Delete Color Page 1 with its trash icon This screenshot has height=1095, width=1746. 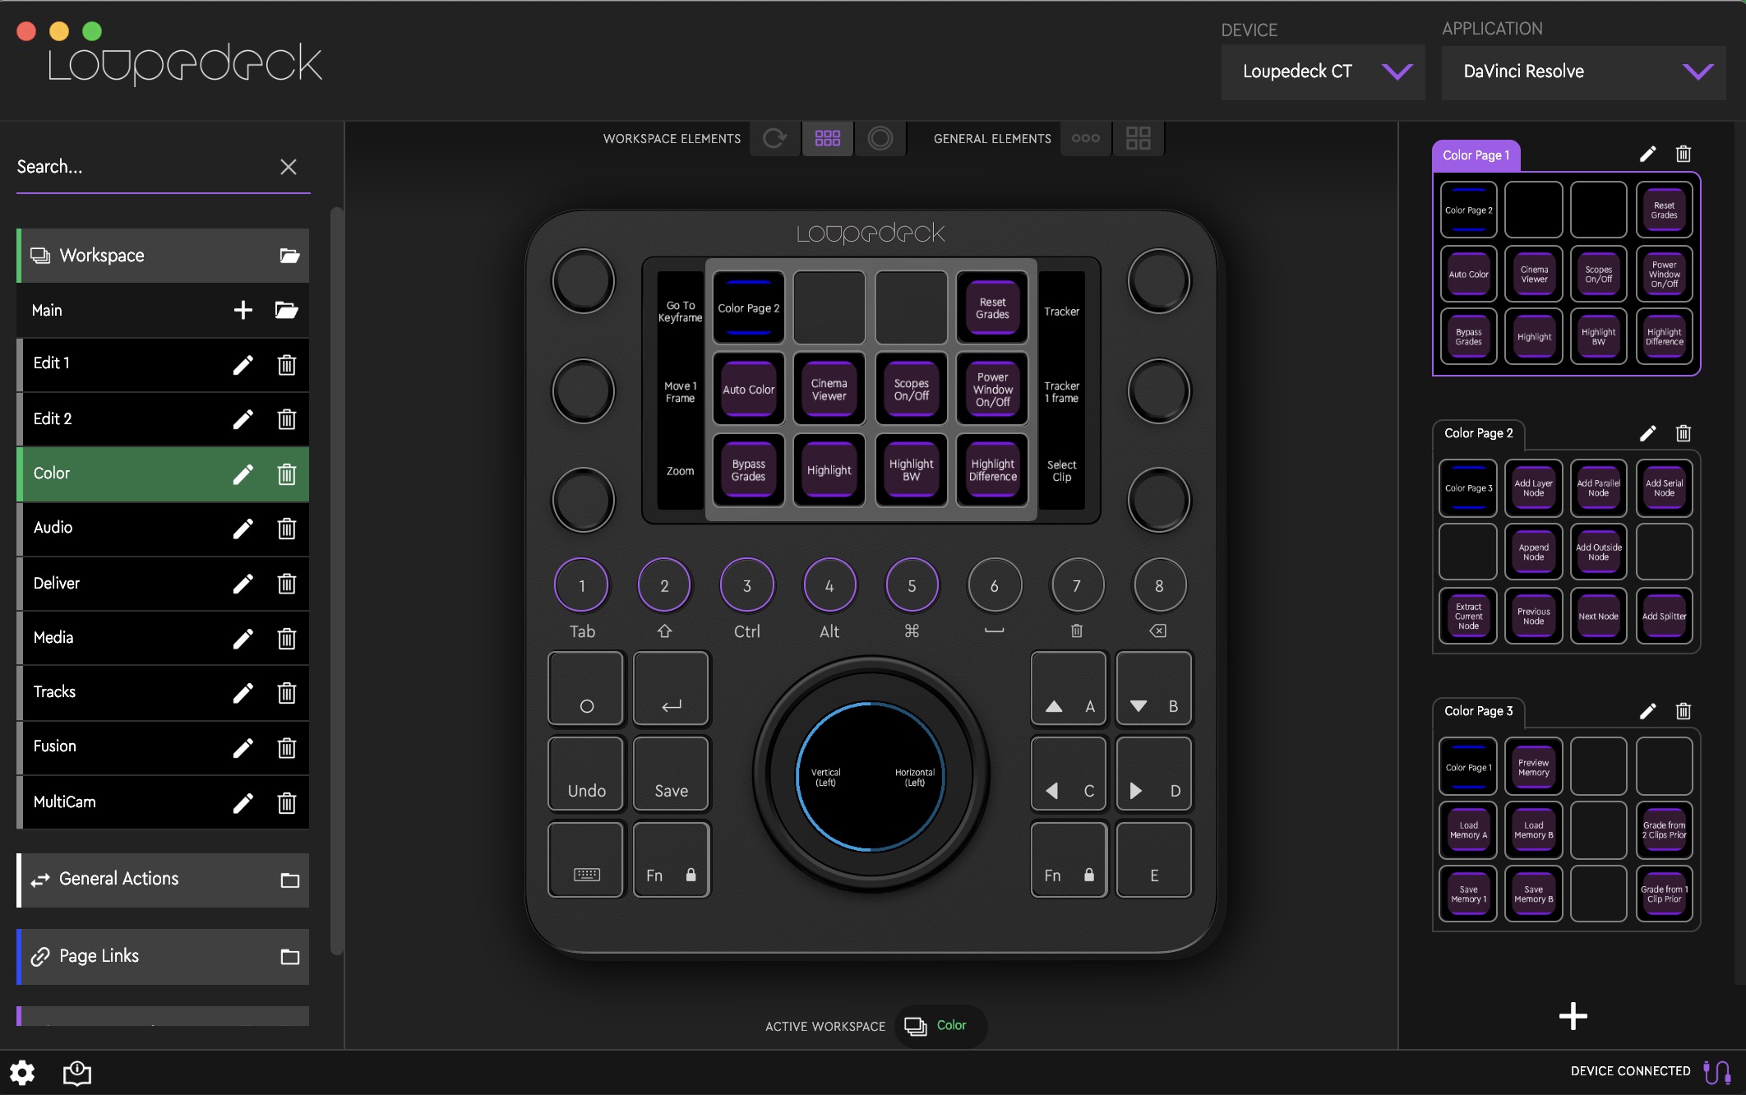click(1683, 154)
